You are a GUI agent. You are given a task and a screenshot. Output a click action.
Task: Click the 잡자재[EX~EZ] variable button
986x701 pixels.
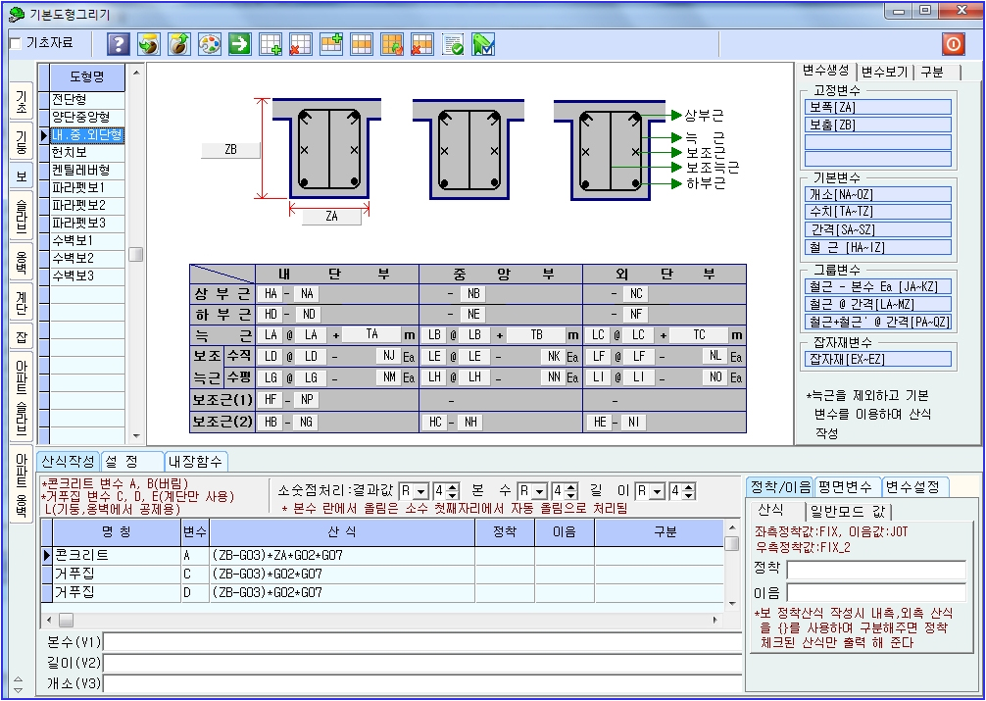click(x=878, y=360)
